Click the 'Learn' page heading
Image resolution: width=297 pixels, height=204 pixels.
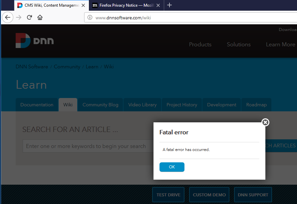coord(31,85)
